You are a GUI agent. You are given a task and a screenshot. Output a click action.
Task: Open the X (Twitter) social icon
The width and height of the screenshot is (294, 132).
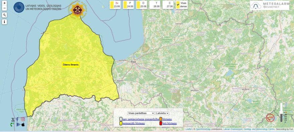[13, 120]
